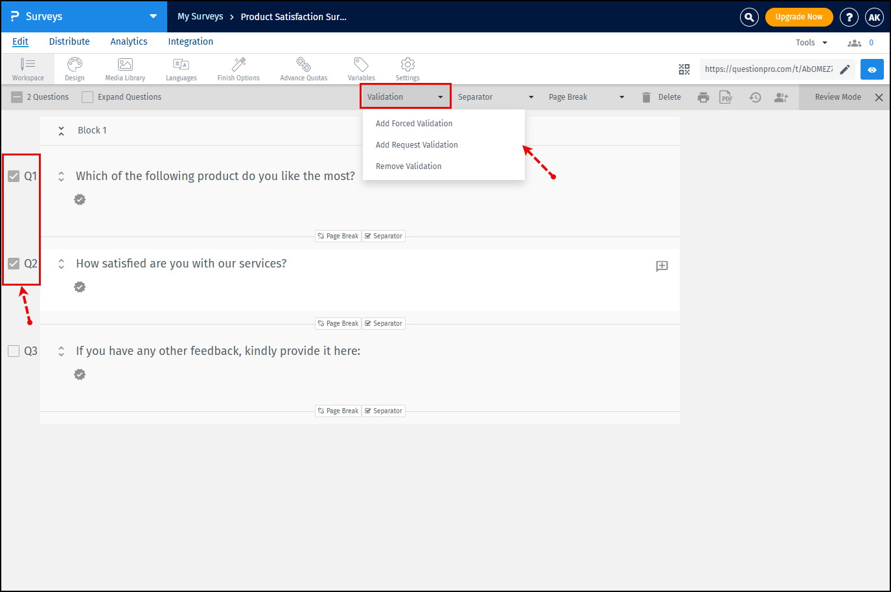891x592 pixels.
Task: Select the Q3 question checkbox
Action: (x=14, y=351)
